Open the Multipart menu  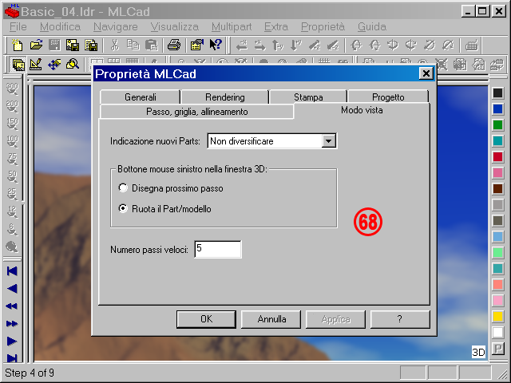[232, 26]
